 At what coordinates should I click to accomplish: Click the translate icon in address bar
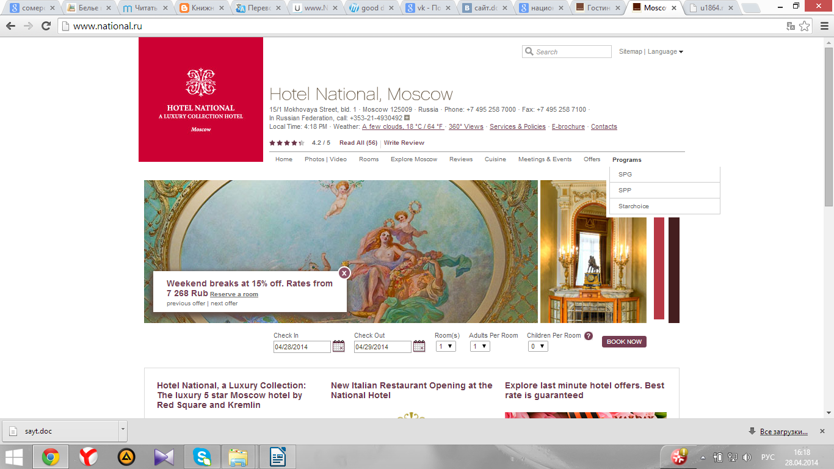point(791,26)
